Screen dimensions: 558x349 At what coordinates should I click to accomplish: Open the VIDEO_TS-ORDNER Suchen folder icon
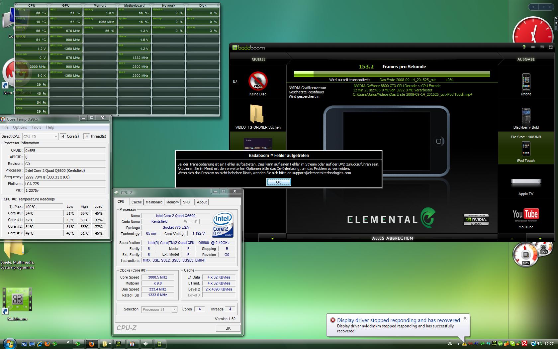pyautogui.click(x=256, y=114)
